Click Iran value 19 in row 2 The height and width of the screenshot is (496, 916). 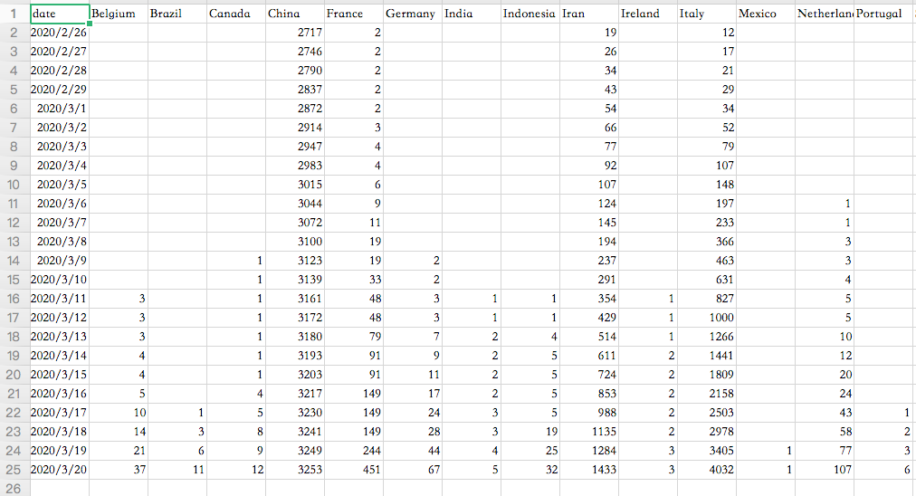click(x=589, y=33)
